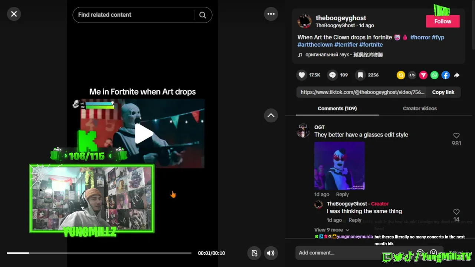Screen dimensions: 475x267
Task: Click the video progress bar
Action: (x=99, y=253)
